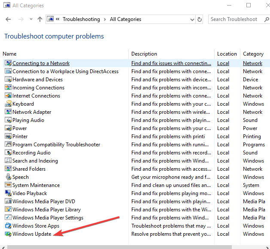Click the Windows Media Player Settings icon

8,217
